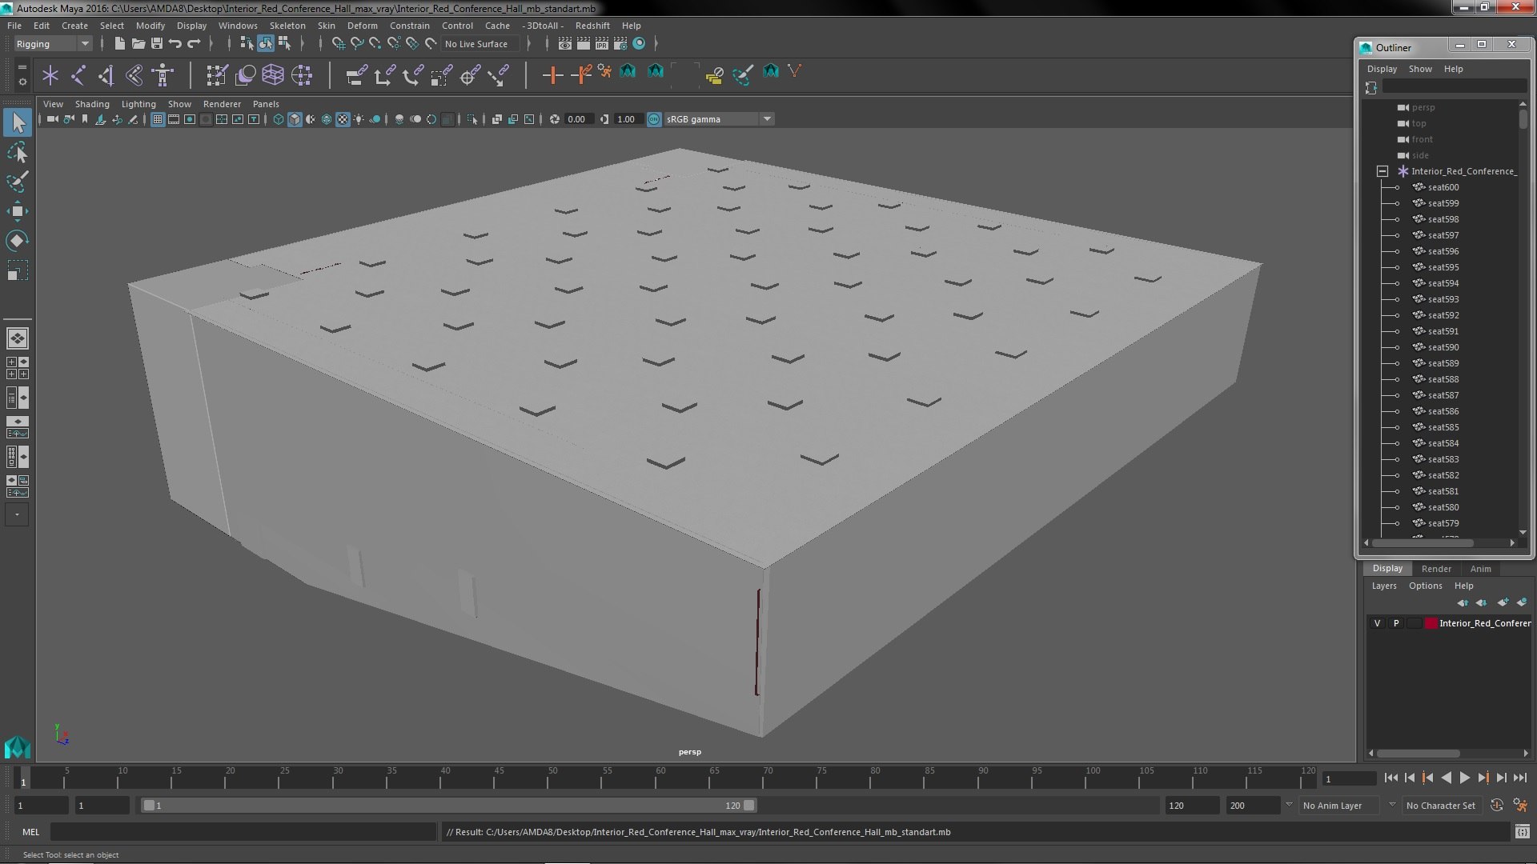Viewport: 1537px width, 864px height.
Task: Open the script editor icon
Action: click(1522, 832)
